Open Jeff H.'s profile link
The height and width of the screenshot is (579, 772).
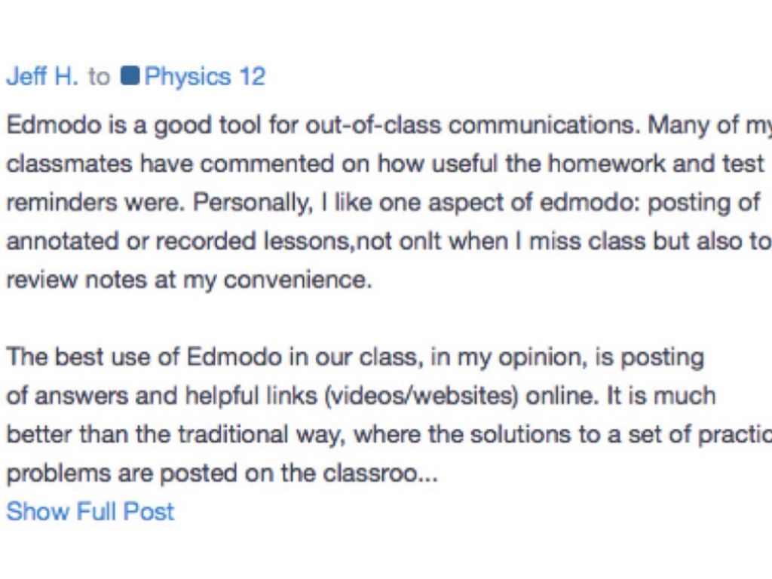pyautogui.click(x=42, y=77)
